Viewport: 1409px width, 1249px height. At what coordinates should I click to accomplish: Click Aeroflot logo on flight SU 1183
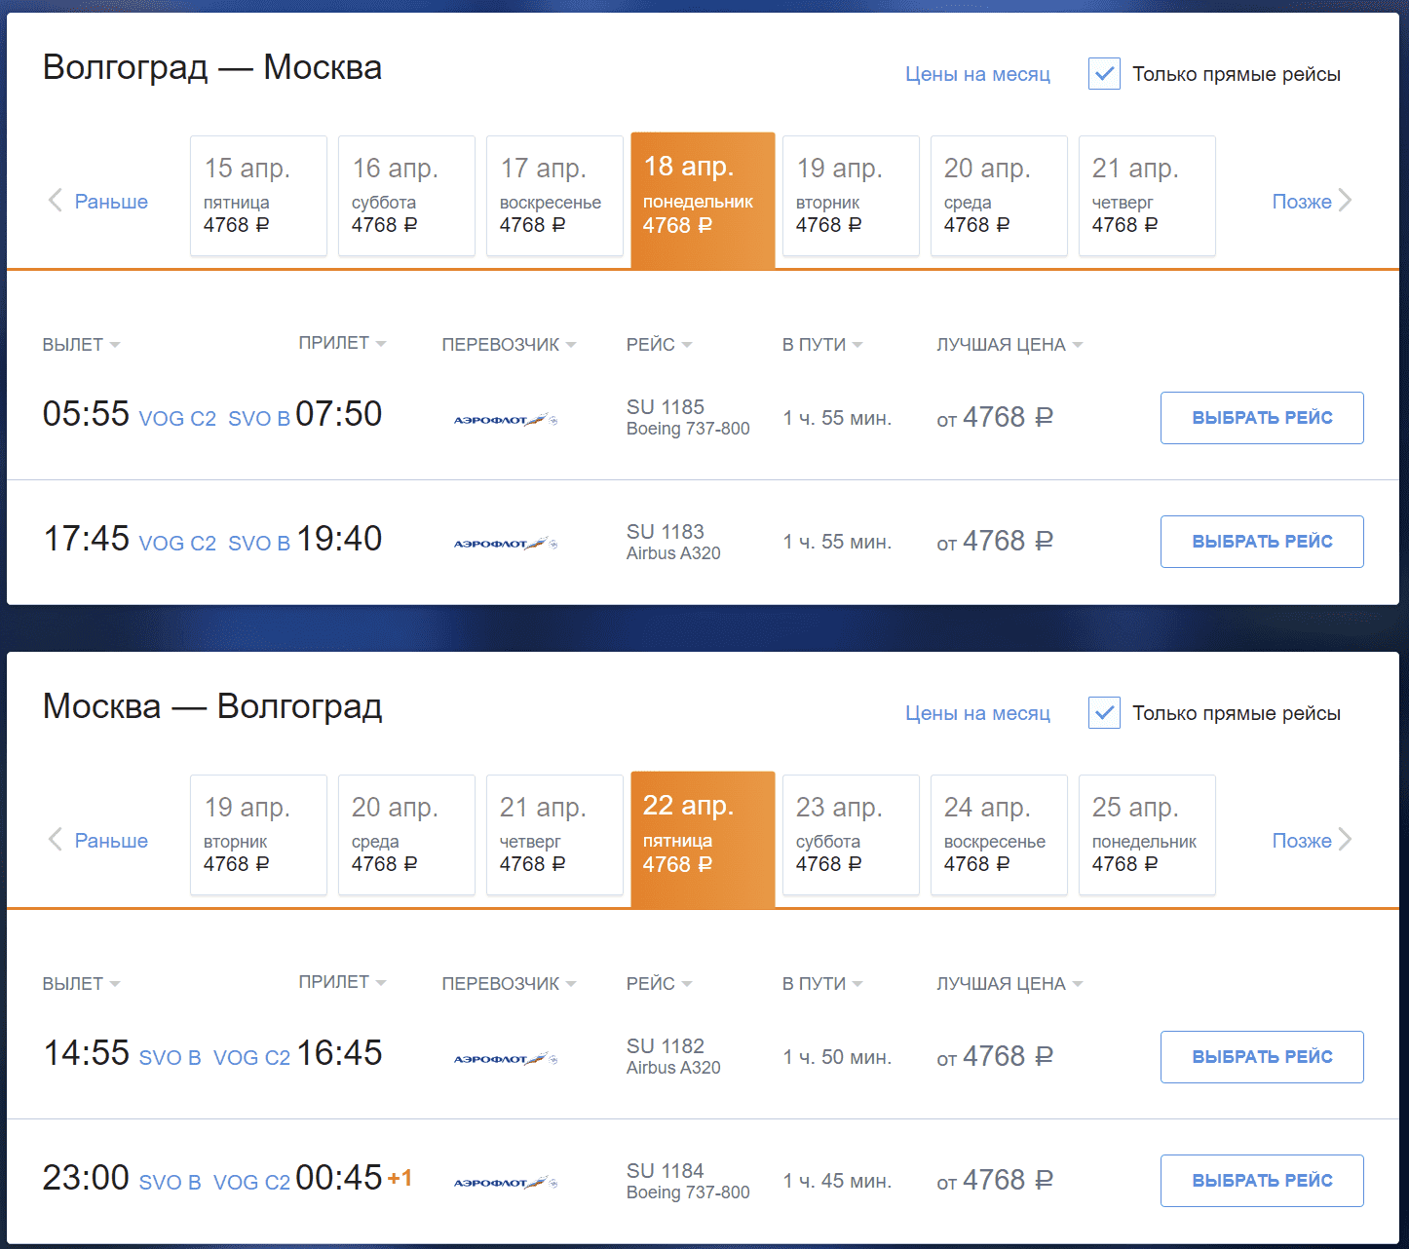[x=505, y=544]
